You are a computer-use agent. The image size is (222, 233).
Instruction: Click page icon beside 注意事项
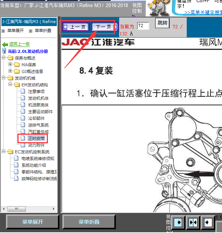point(23,91)
